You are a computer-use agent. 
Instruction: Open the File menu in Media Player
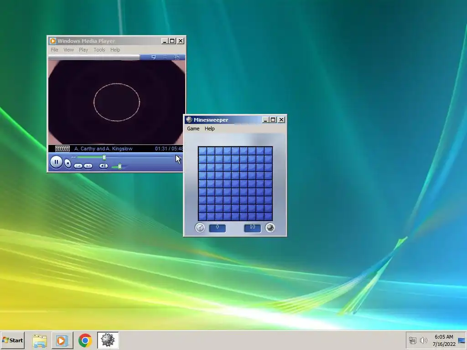point(54,50)
